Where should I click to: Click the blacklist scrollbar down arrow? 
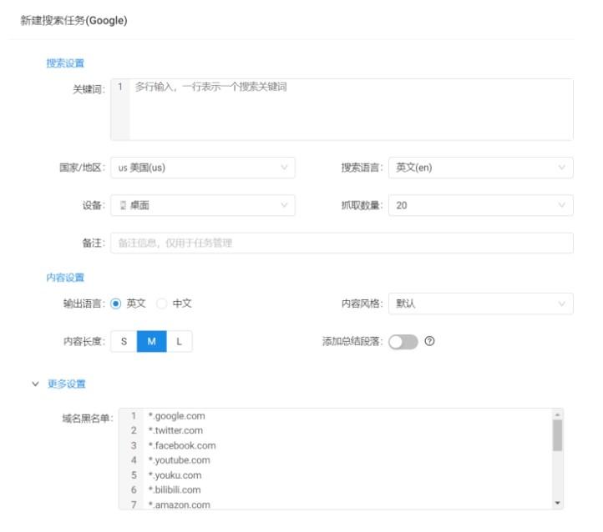pyautogui.click(x=557, y=503)
